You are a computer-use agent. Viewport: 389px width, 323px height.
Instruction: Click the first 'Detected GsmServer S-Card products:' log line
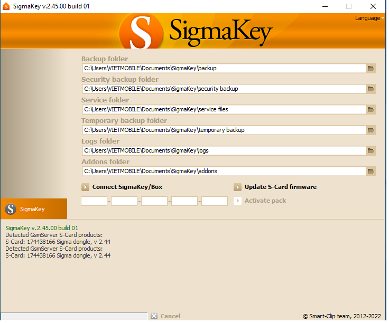(x=54, y=235)
